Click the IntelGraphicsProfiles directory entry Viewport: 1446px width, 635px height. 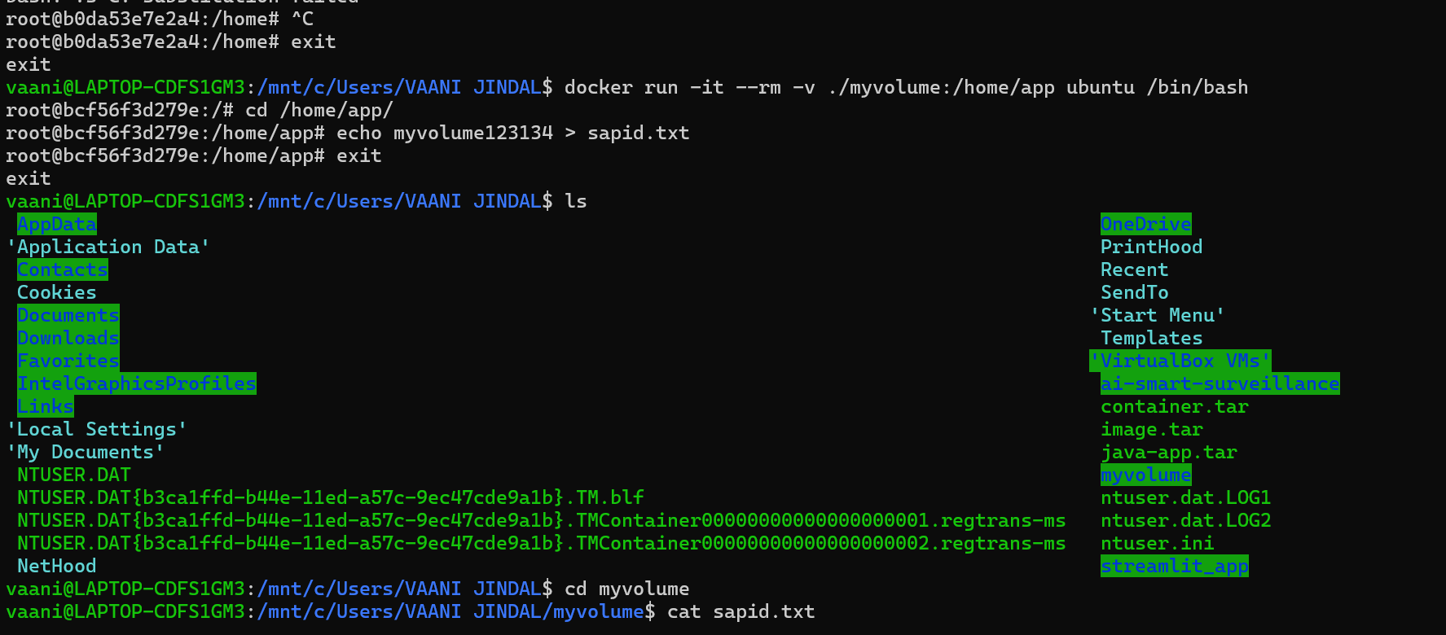(x=137, y=383)
